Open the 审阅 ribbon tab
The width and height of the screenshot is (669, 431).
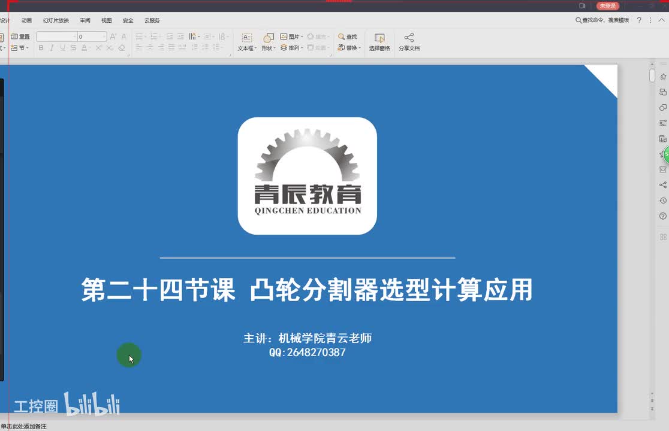pos(85,20)
